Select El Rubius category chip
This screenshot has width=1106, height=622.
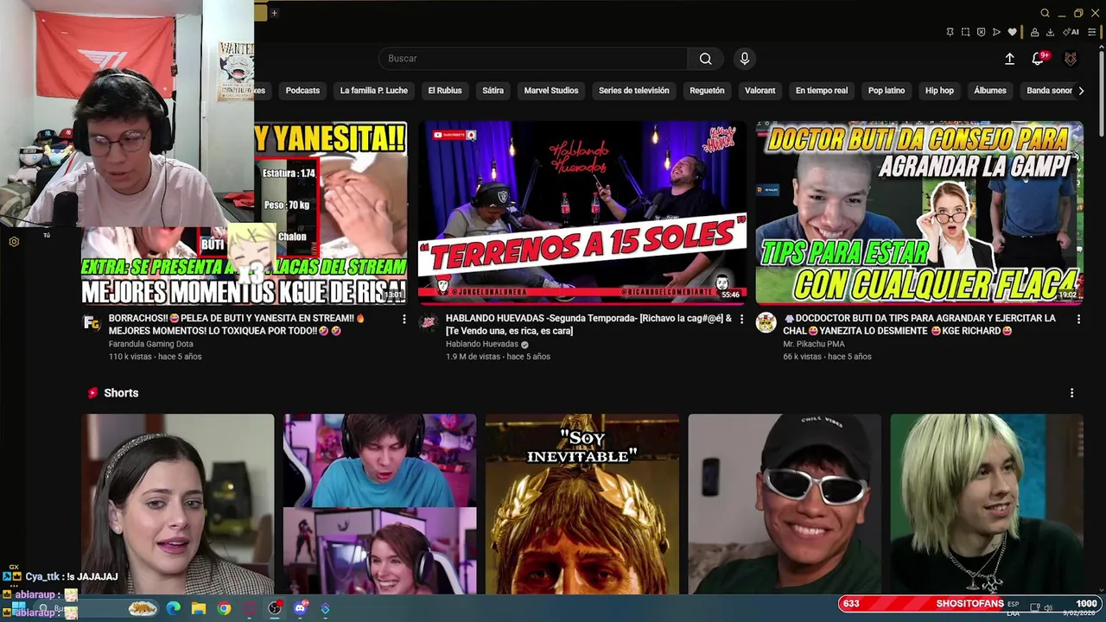(445, 91)
